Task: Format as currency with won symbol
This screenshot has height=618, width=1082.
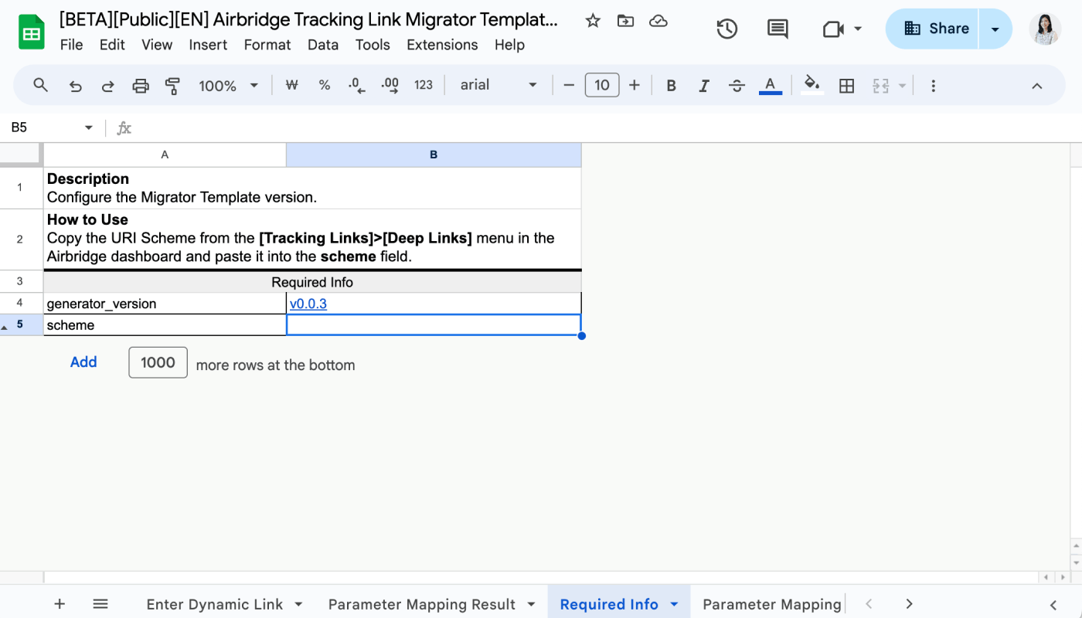Action: 291,85
